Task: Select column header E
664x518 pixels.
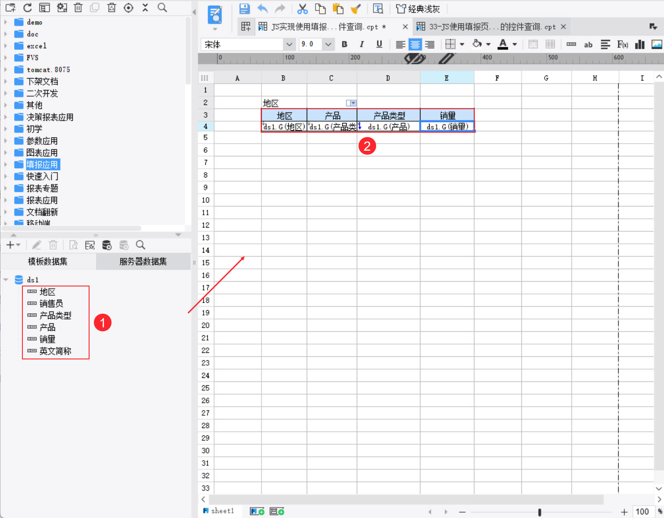Action: click(447, 78)
